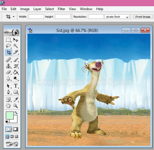The width and height of the screenshot is (154, 150).
Task: Select the Blur droplet tool
Action: point(8,78)
